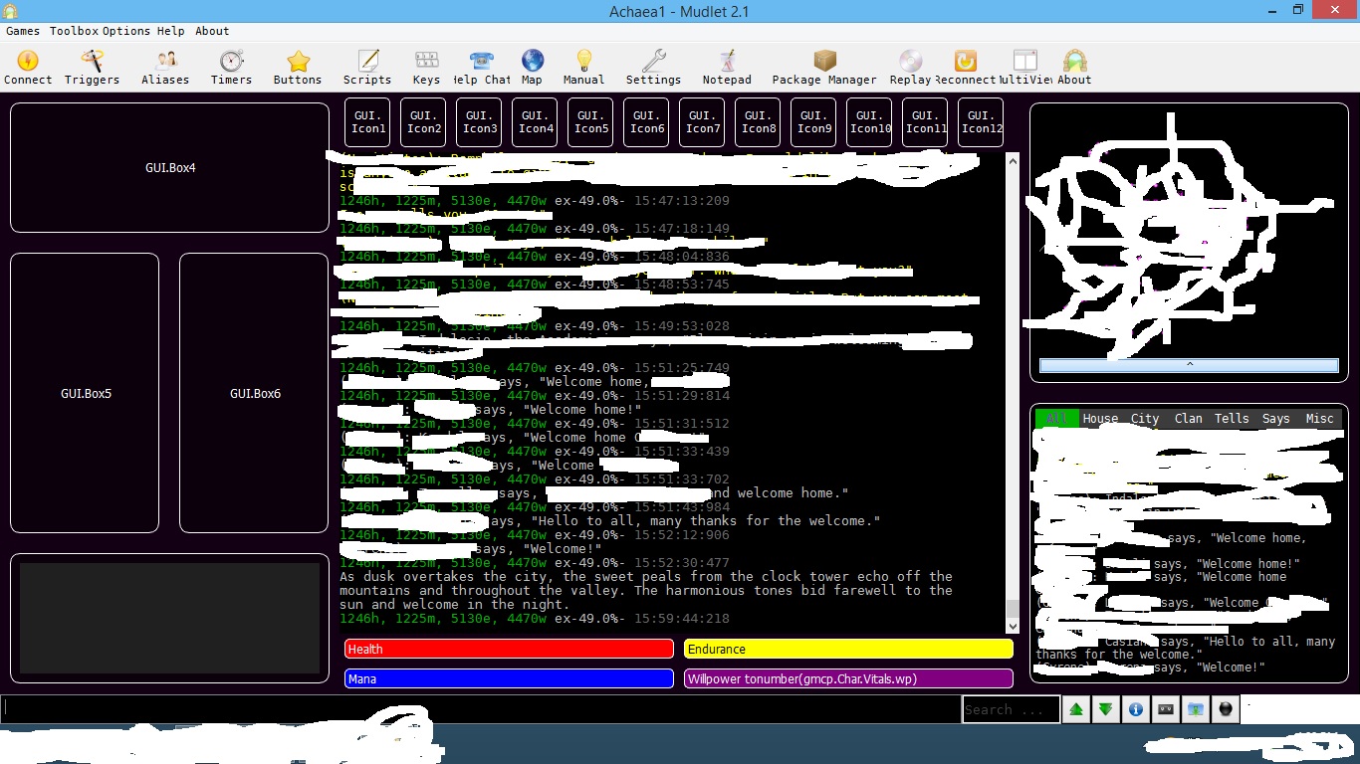This screenshot has width=1360, height=764.
Task: Switch to the House chat tab
Action: coord(1100,419)
